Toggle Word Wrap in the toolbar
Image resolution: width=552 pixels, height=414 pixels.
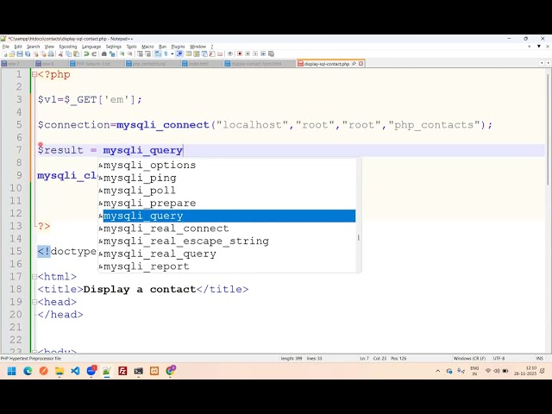click(156, 53)
